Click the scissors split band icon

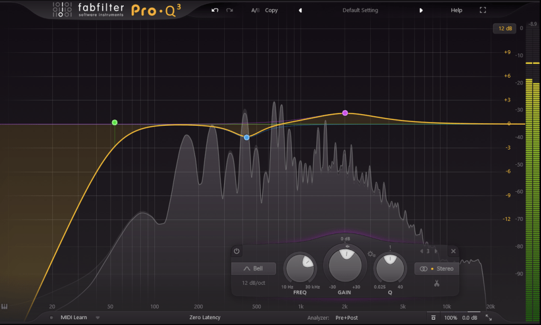436,283
